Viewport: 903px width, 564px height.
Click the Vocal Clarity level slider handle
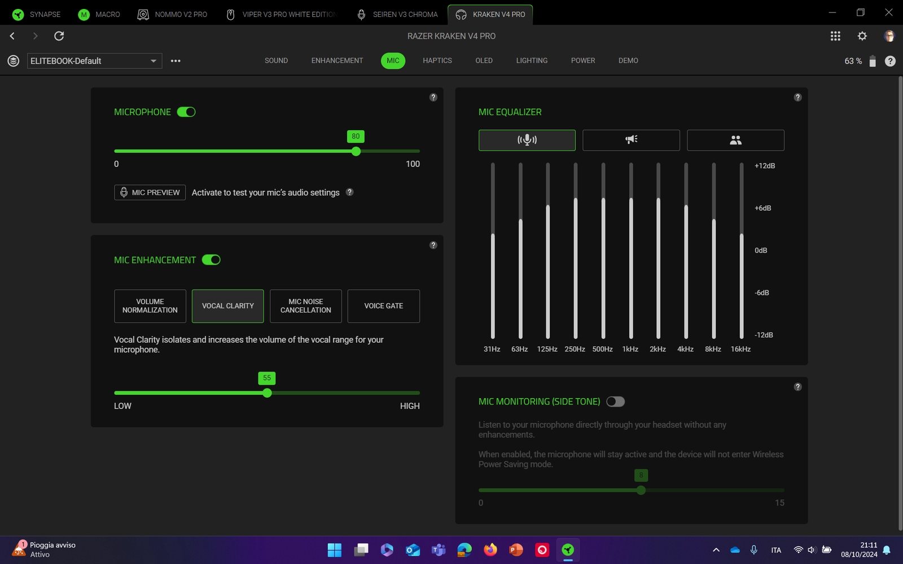coord(267,393)
